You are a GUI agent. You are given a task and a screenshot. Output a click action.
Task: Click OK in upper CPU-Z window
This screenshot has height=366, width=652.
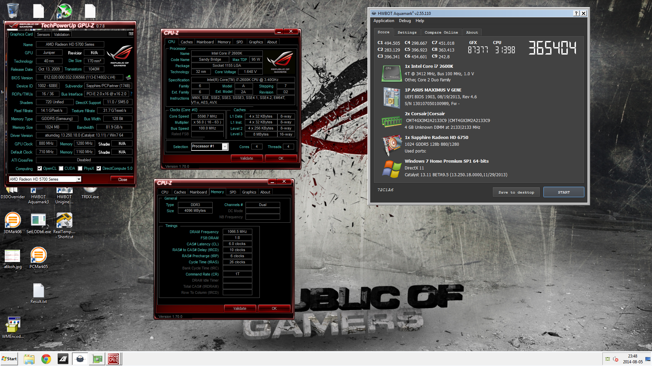(281, 158)
